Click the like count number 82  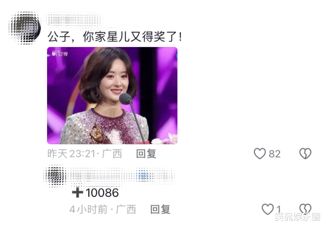pos(275,154)
